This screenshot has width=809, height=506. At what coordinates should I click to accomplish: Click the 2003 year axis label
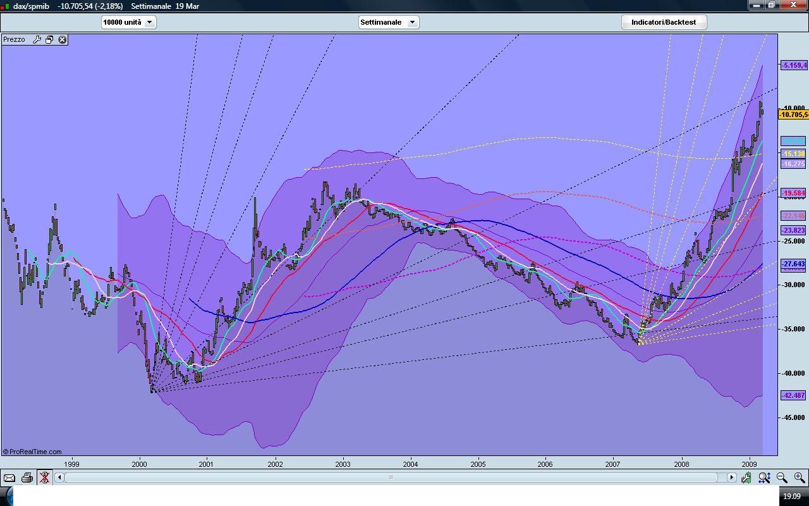(x=343, y=464)
